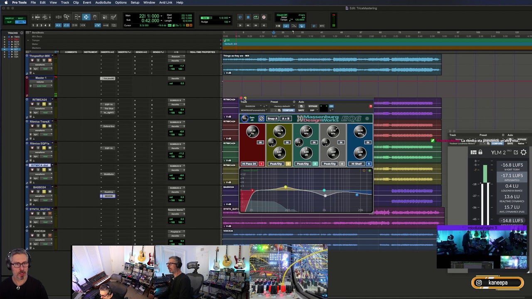Select the Grabber hand tool
The image size is (532, 299).
click(95, 17)
